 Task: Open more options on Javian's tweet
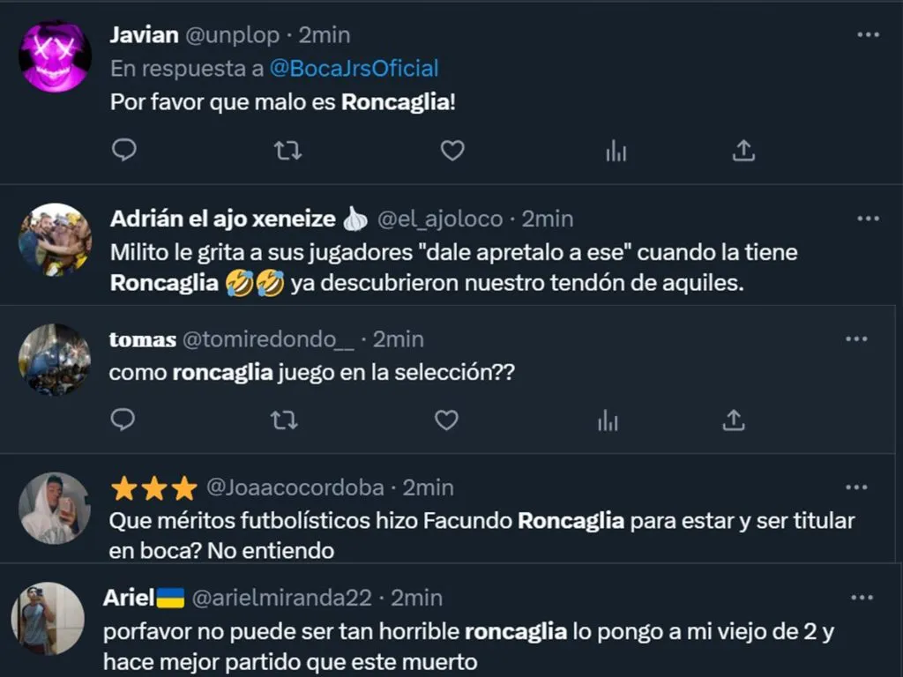[868, 35]
